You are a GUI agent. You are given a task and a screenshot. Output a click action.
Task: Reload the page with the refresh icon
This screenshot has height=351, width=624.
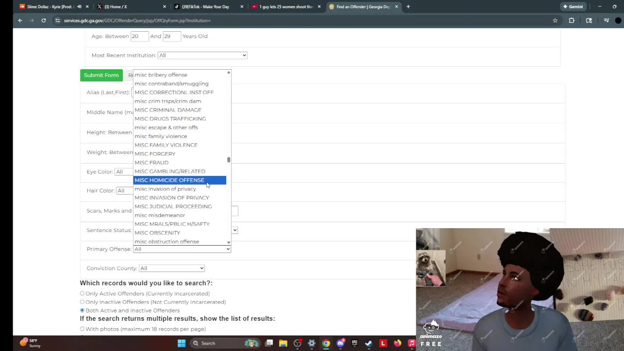(x=43, y=20)
